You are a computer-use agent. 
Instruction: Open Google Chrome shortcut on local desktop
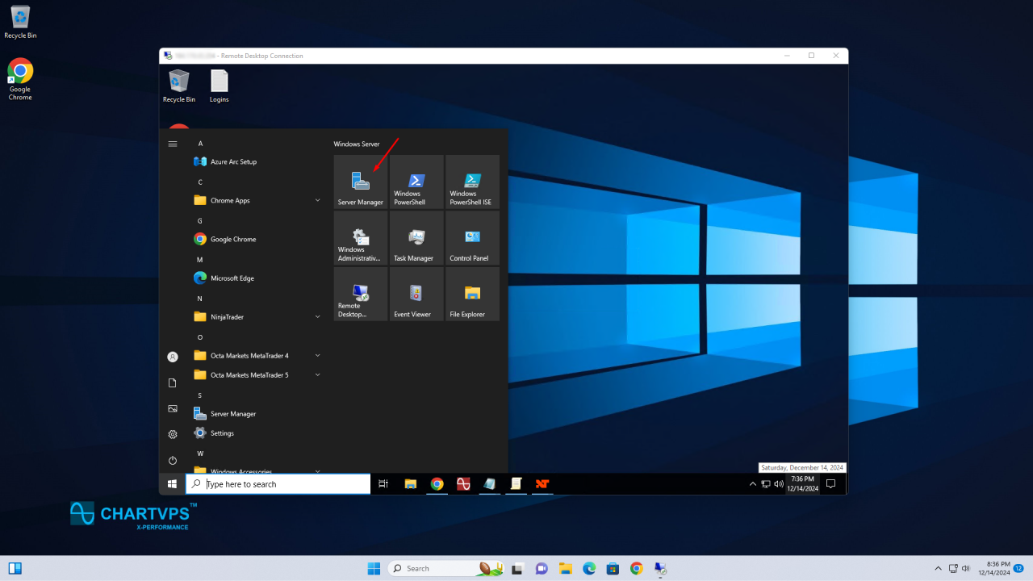click(x=20, y=79)
